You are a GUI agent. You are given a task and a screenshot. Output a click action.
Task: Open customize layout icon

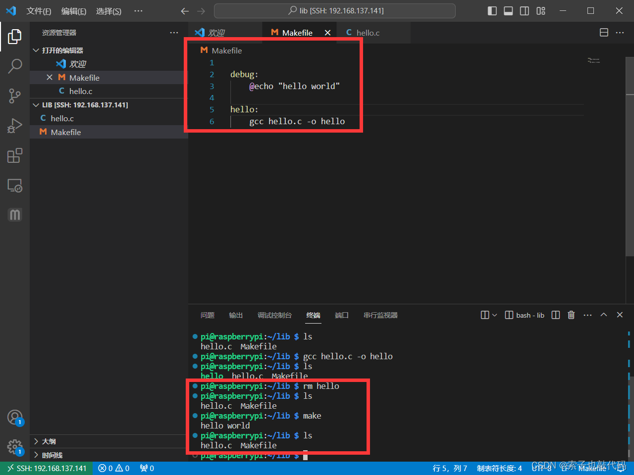(x=541, y=11)
